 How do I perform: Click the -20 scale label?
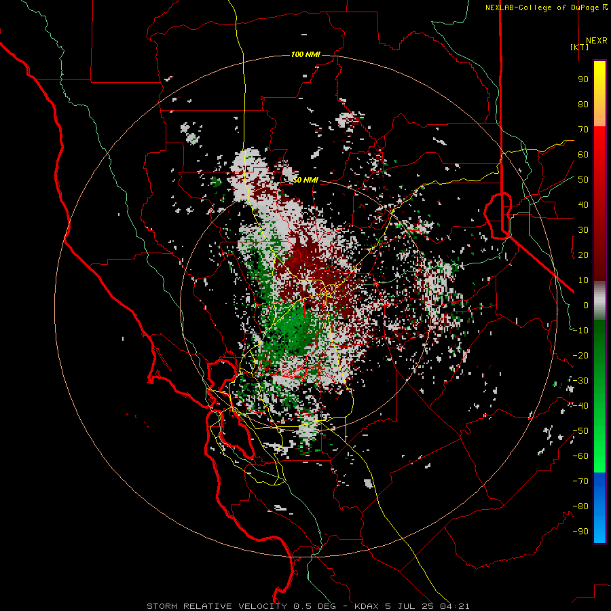pyautogui.click(x=580, y=356)
